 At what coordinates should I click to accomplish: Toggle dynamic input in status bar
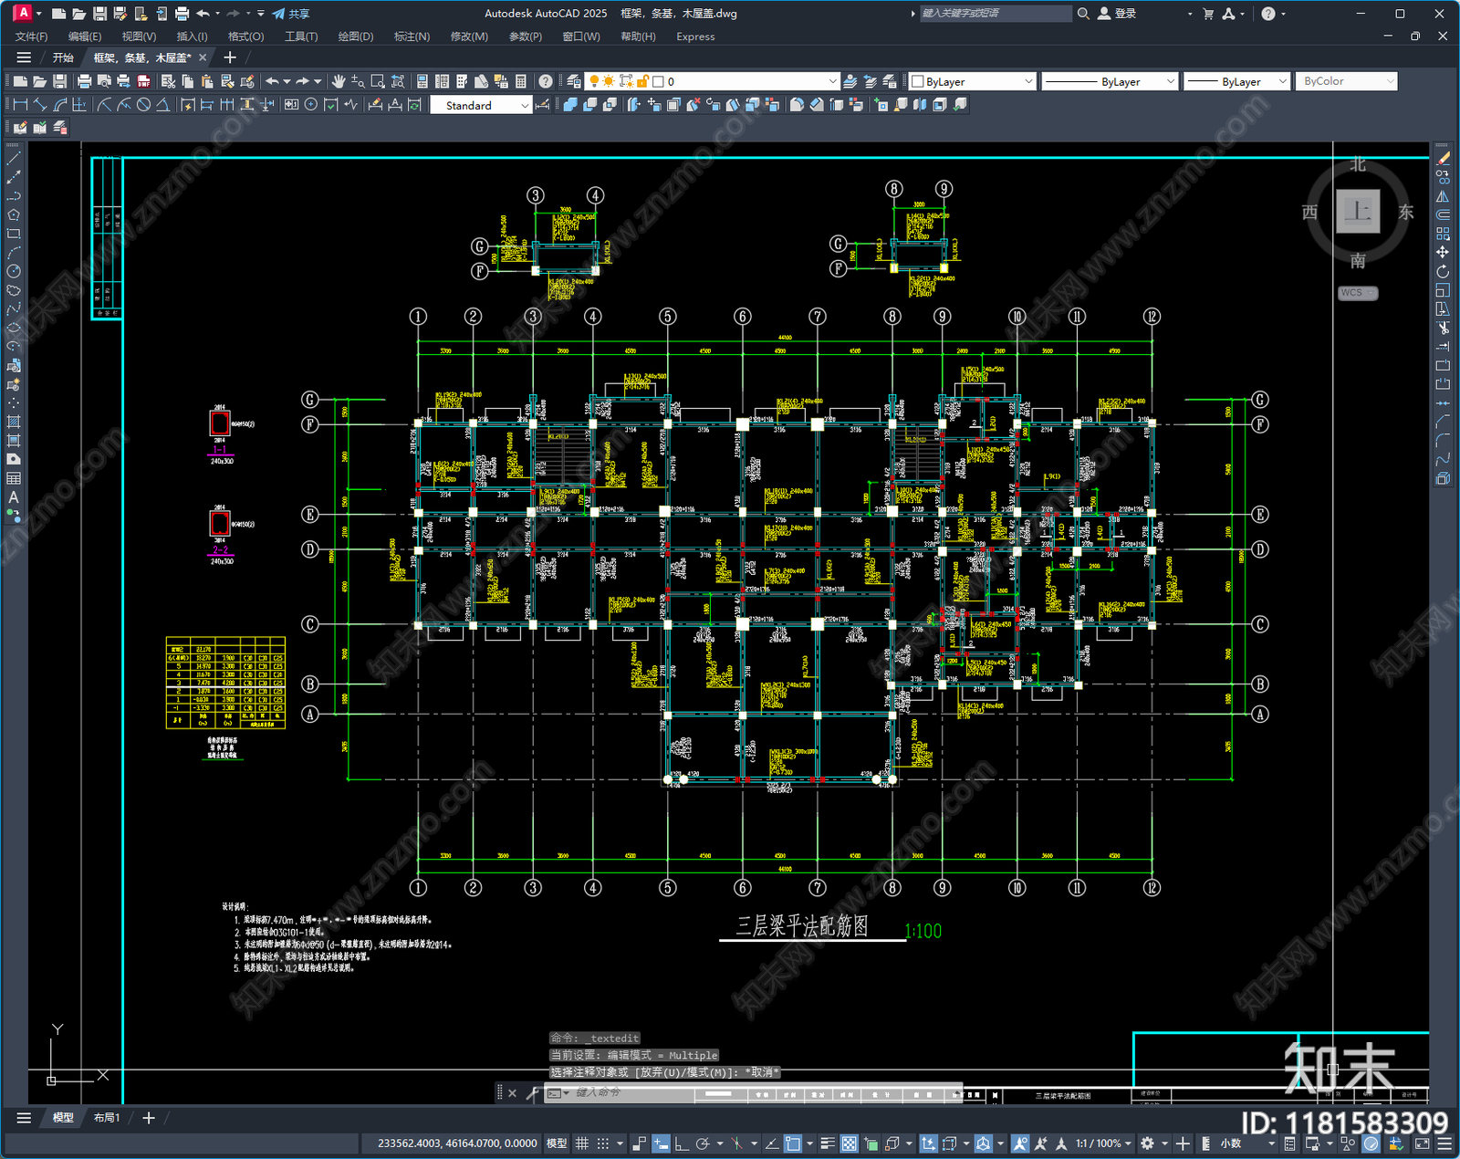tap(661, 1143)
